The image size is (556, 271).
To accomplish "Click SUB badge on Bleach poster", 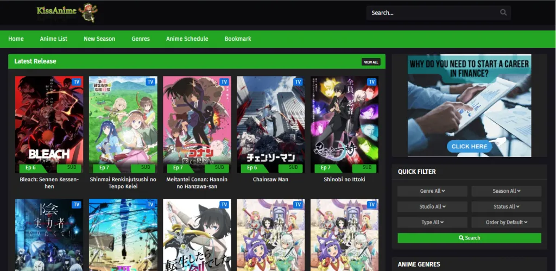I will click(69, 168).
